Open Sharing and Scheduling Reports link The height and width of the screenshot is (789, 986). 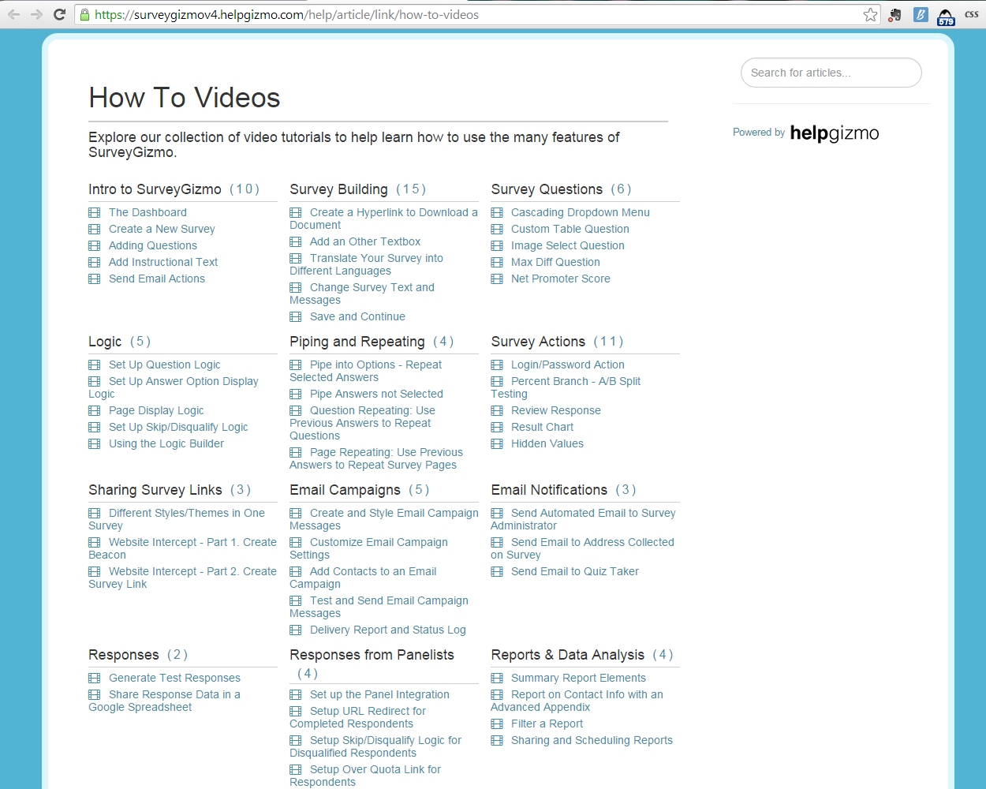click(x=592, y=740)
